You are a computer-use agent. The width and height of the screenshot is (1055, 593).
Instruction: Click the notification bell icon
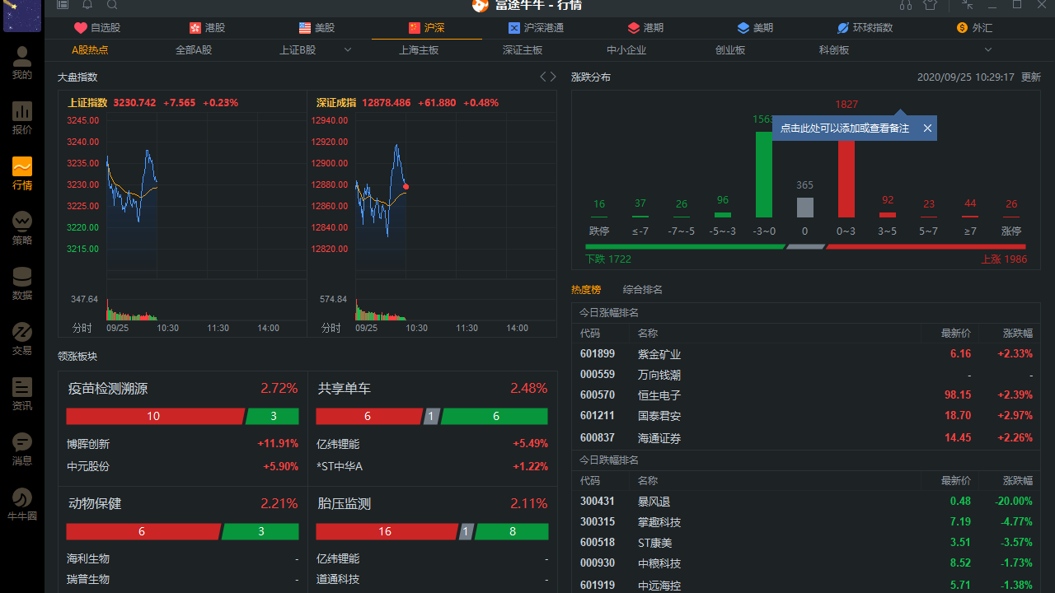[87, 5]
